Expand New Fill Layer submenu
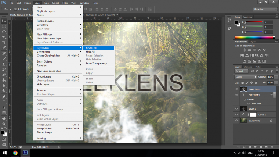Viewport: 279px width, 157px height. tap(58, 35)
